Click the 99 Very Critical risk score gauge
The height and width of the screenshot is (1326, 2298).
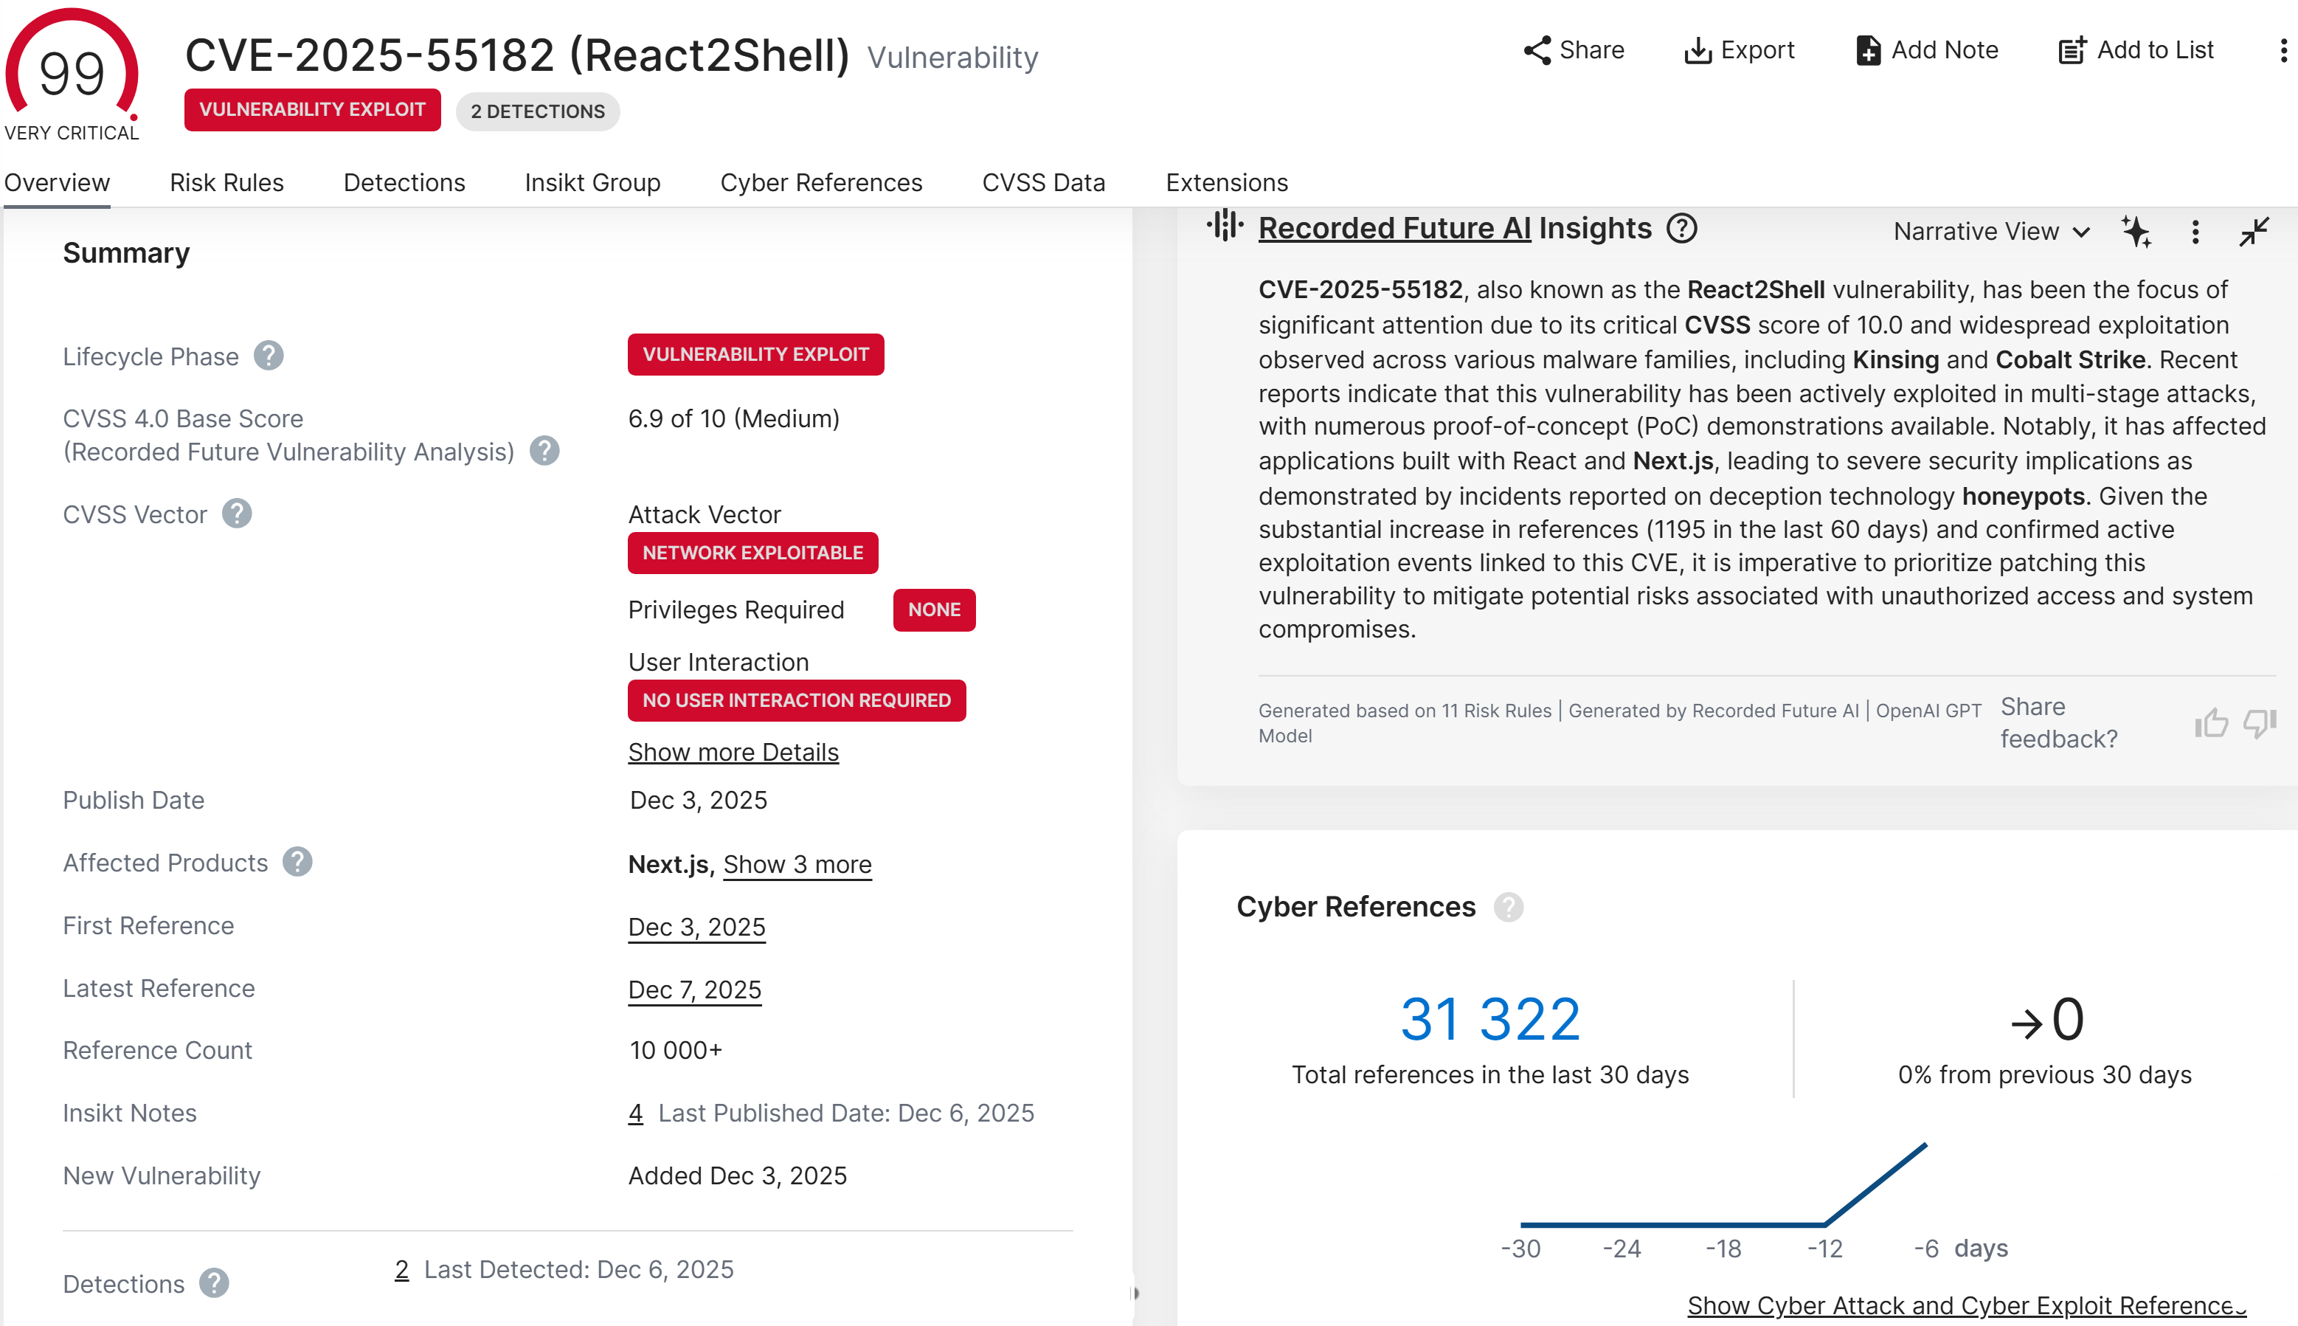pos(72,75)
